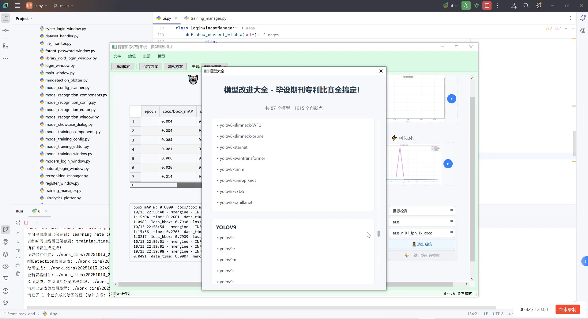Click the Rerun ui icon in Run panel

pyautogui.click(x=18, y=223)
